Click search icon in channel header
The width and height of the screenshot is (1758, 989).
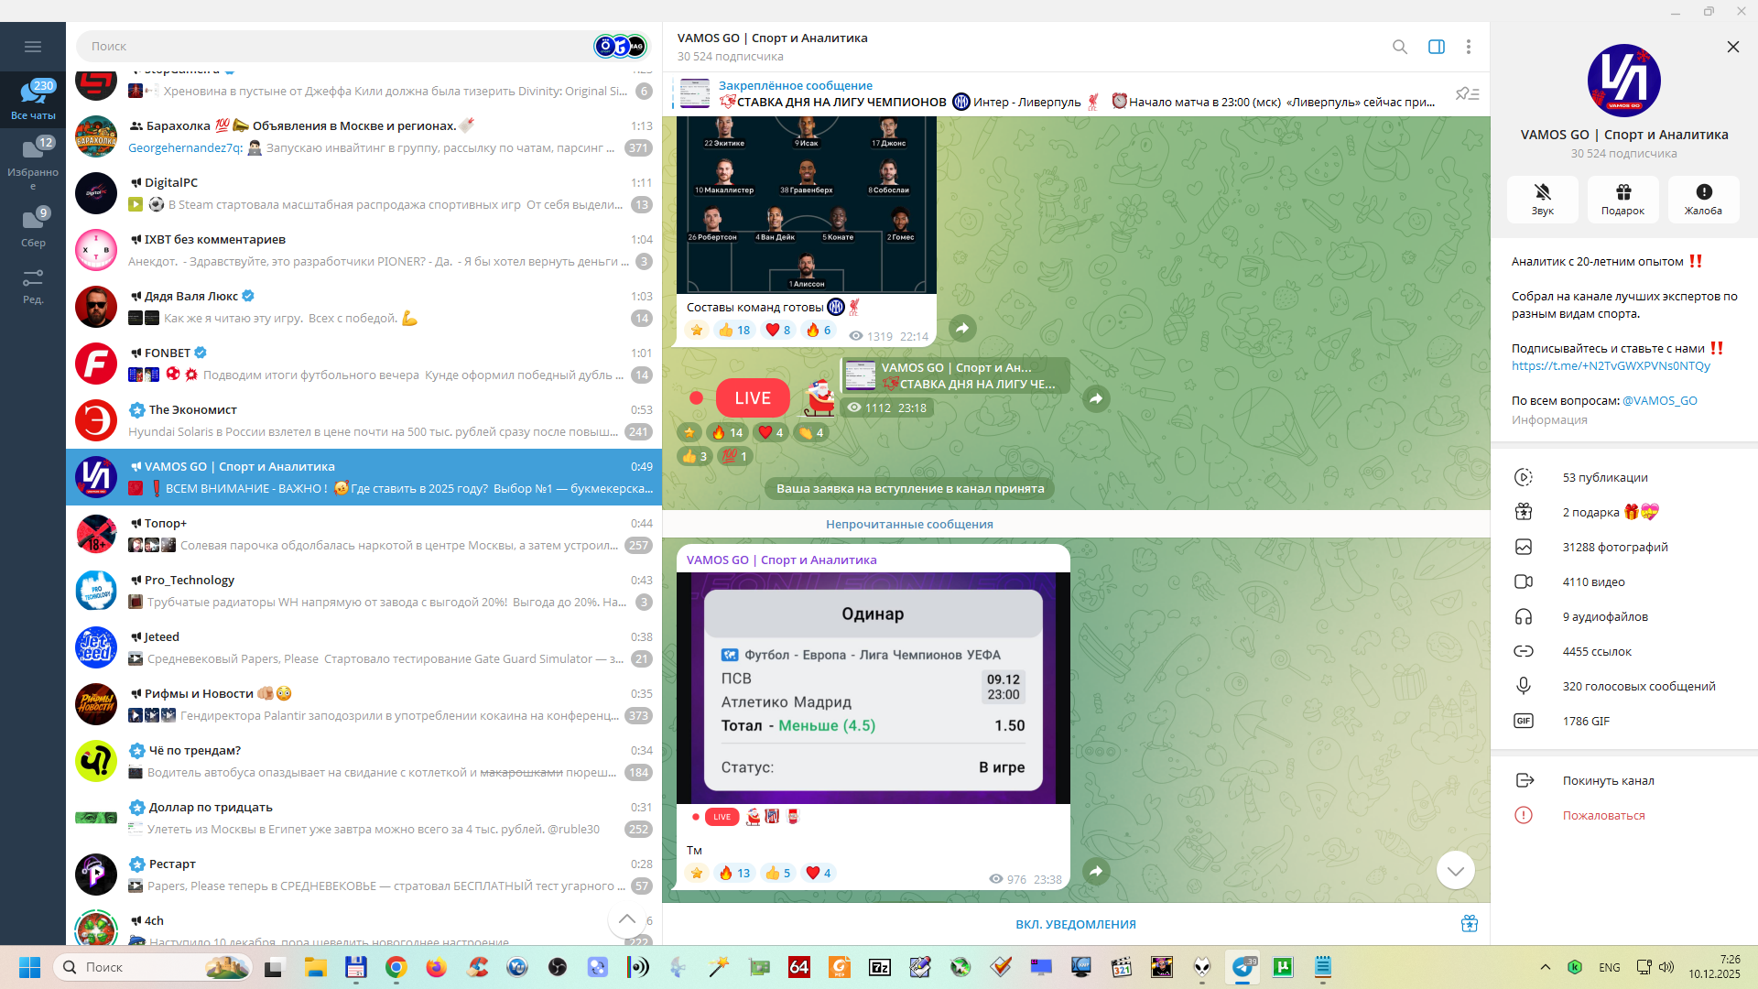1399,47
